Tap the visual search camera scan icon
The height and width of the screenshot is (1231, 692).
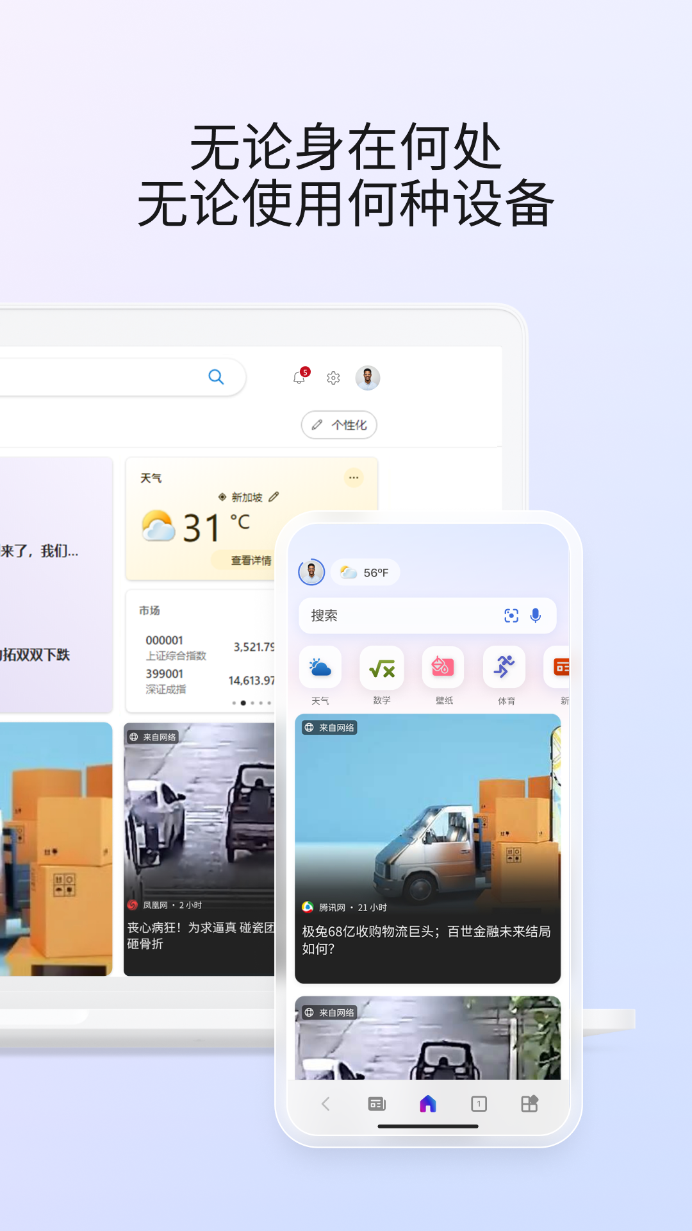click(x=511, y=615)
